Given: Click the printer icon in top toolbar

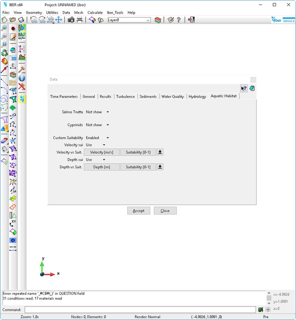Looking at the screenshot, I should pyautogui.click(x=80, y=20).
